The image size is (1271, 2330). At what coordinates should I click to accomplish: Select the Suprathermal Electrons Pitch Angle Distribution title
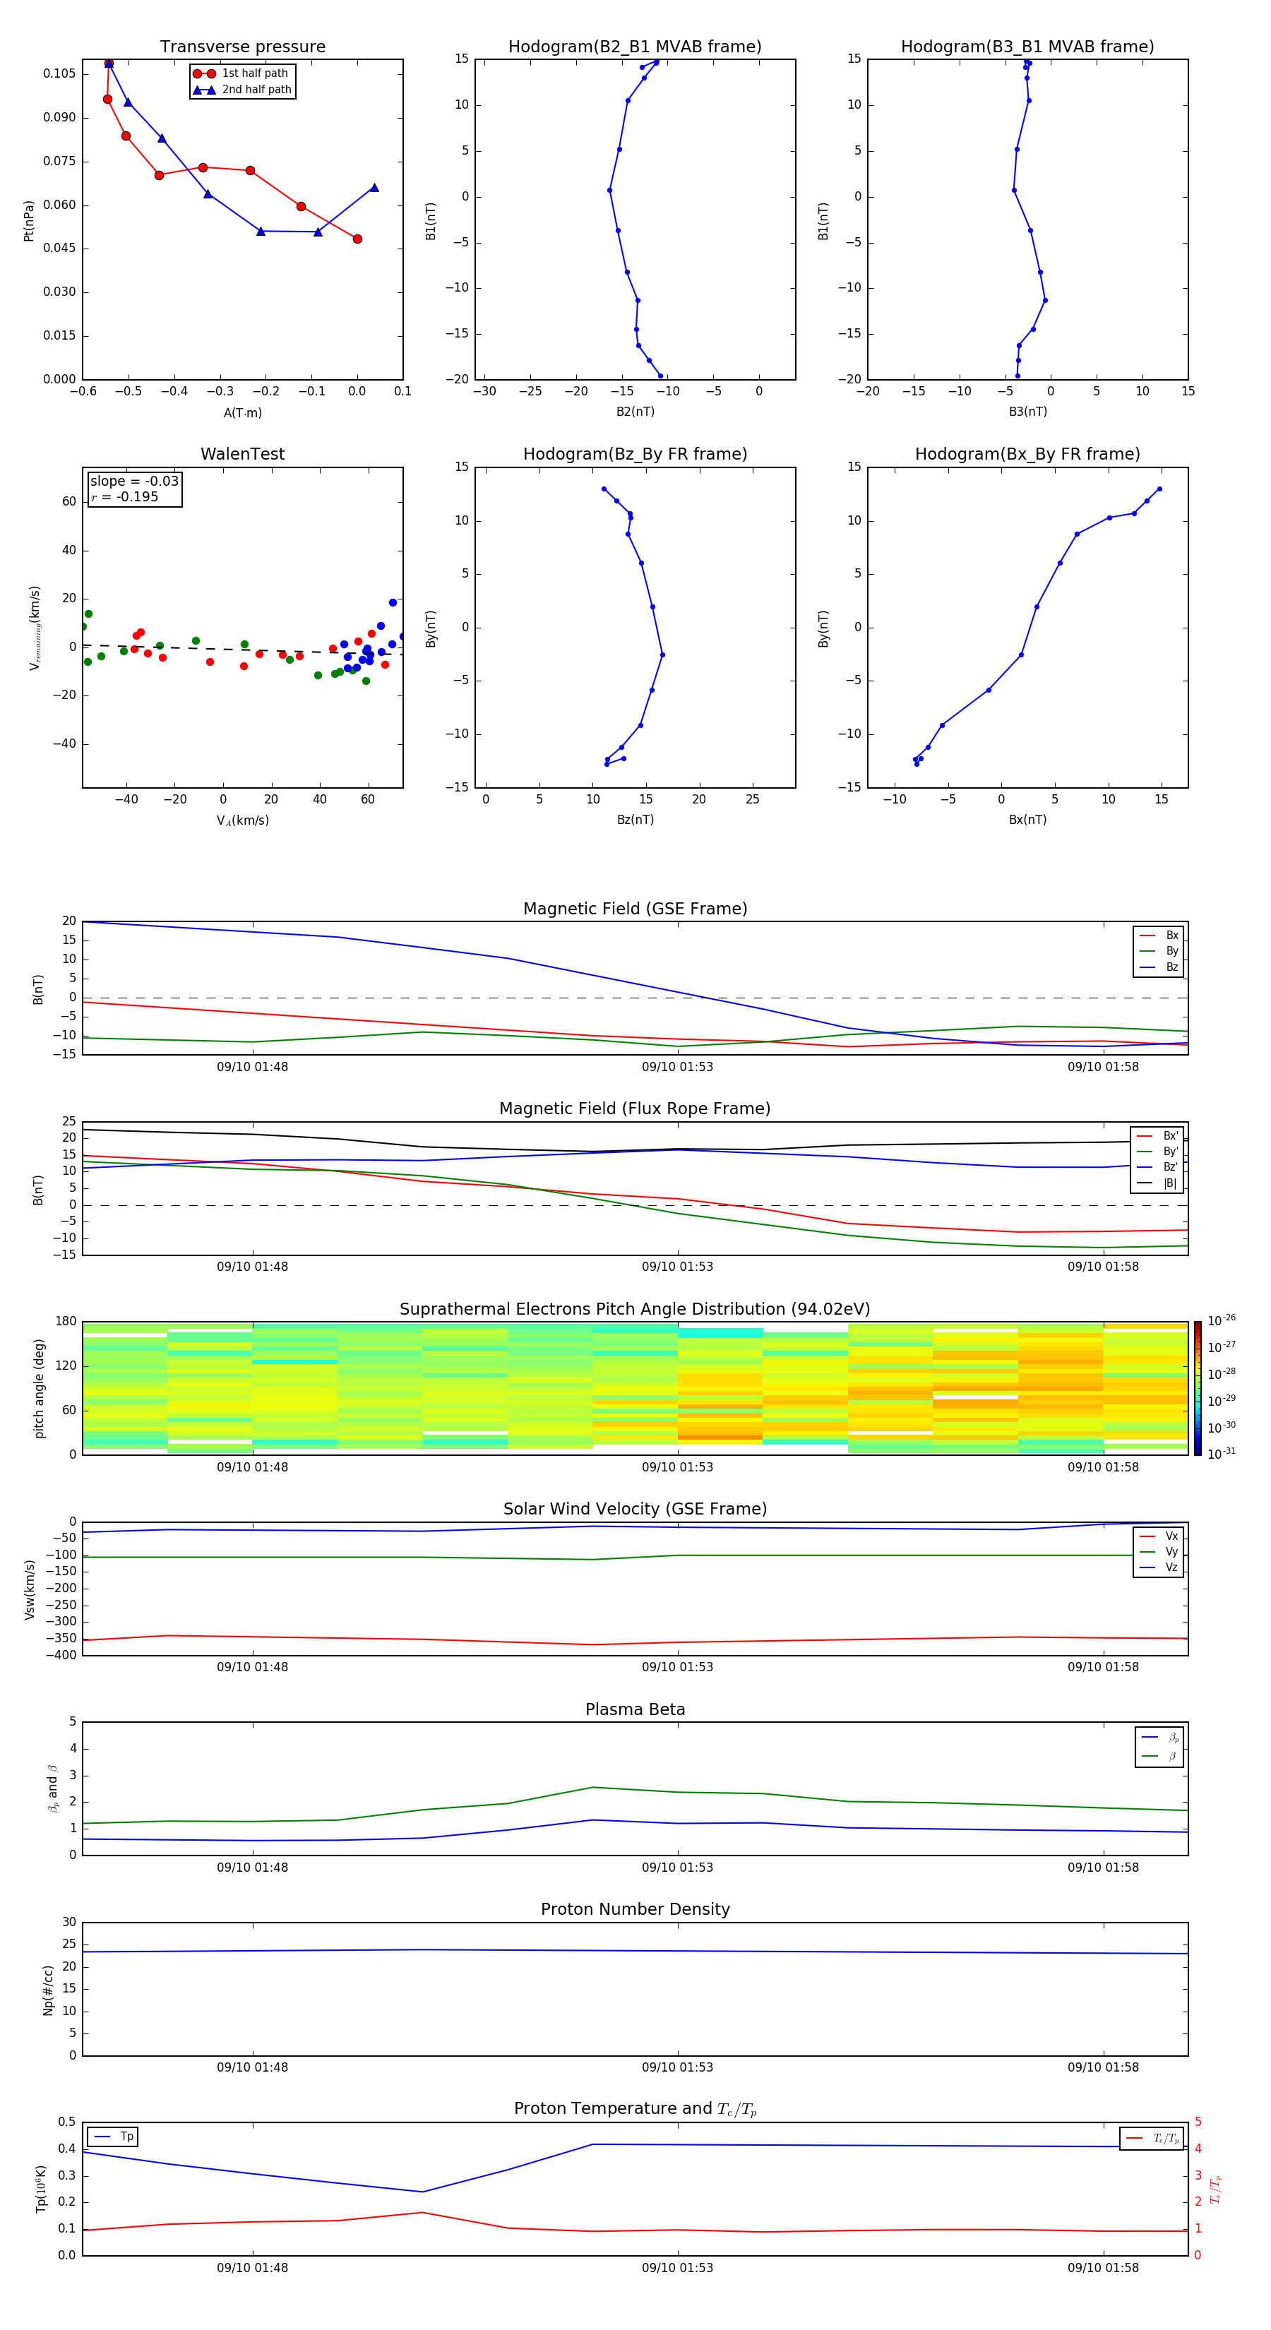(635, 1310)
